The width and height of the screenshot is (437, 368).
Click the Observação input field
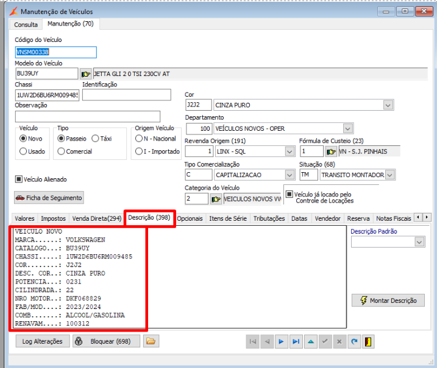pos(88,117)
